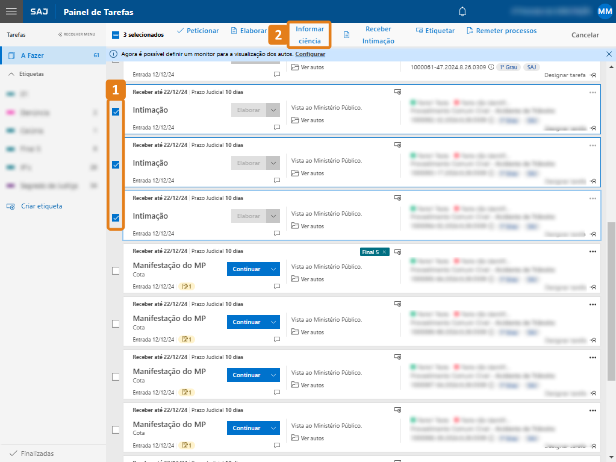This screenshot has width=616, height=462.
Task: Click the Etiquetar toolbar action
Action: (435, 31)
